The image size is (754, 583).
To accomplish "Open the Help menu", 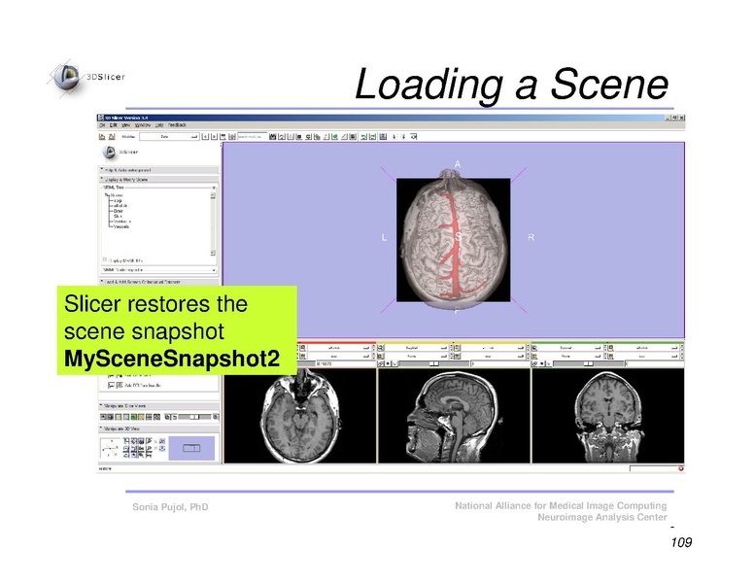I will click(x=159, y=125).
